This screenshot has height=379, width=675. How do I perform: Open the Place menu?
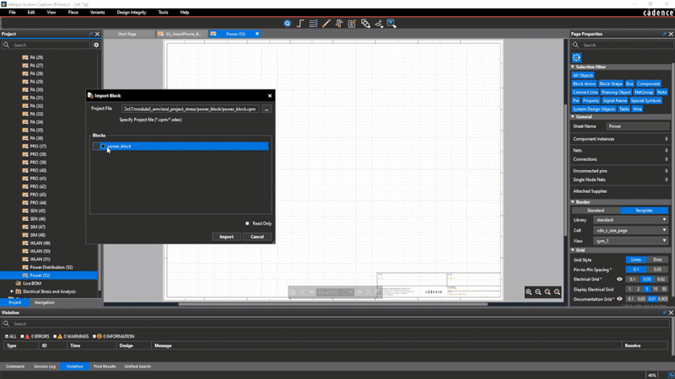[73, 13]
